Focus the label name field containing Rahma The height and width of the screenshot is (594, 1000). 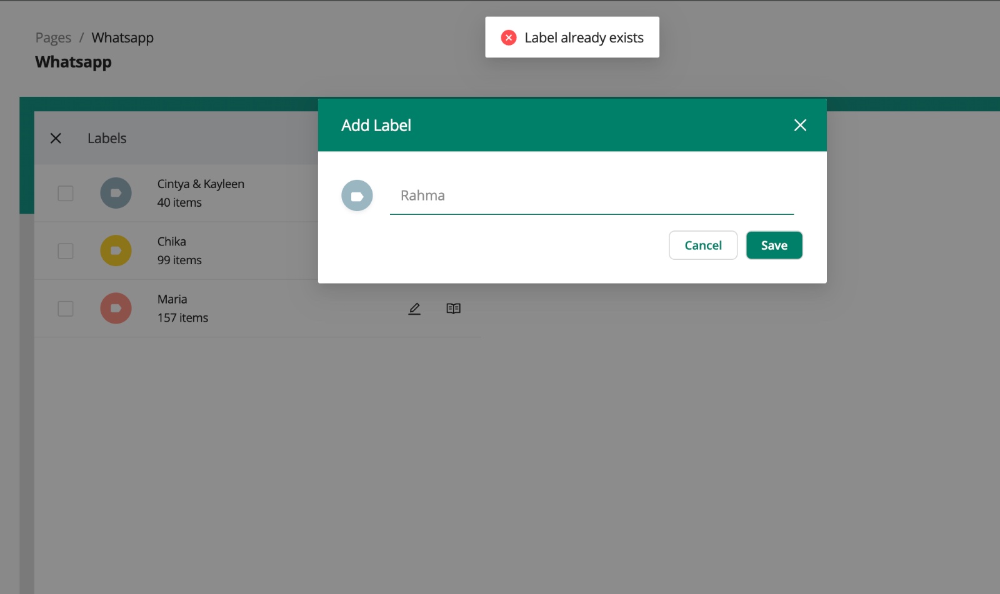coord(591,196)
